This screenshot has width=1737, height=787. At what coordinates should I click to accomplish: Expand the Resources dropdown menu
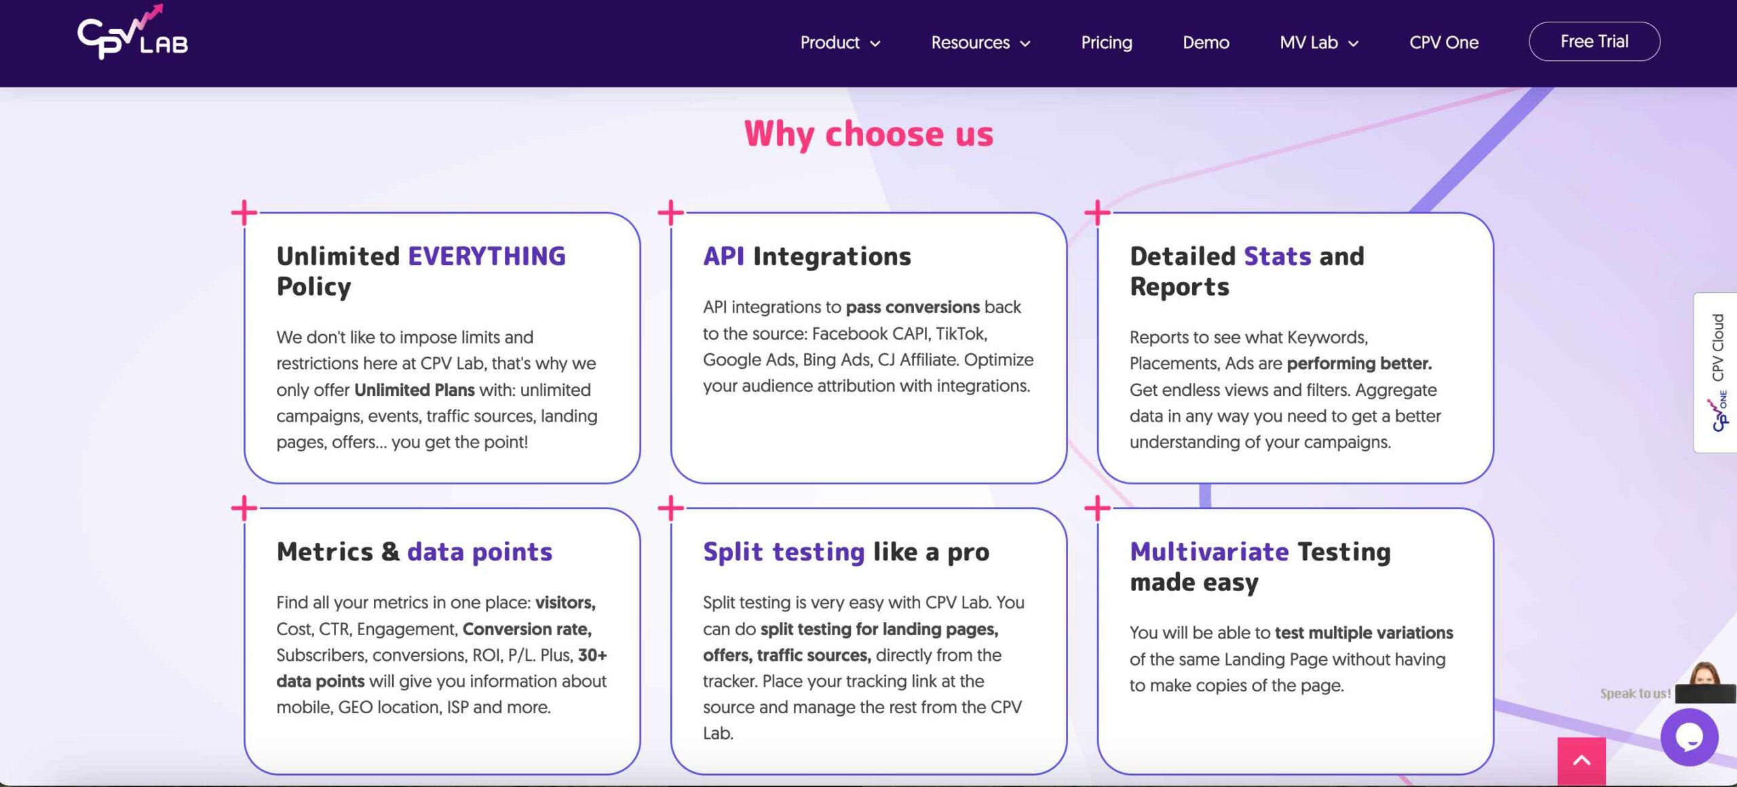click(x=980, y=42)
